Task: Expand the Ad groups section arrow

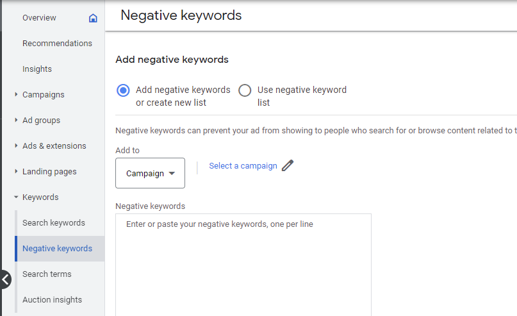Action: pos(16,120)
